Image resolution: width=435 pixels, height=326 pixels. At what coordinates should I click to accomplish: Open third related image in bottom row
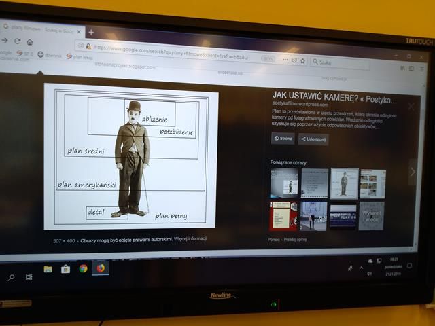coord(343,216)
